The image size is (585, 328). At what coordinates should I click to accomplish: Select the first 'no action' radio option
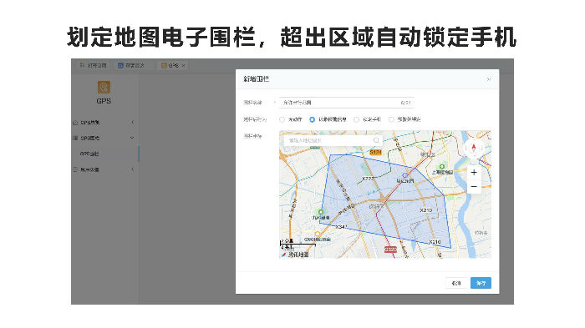(282, 119)
